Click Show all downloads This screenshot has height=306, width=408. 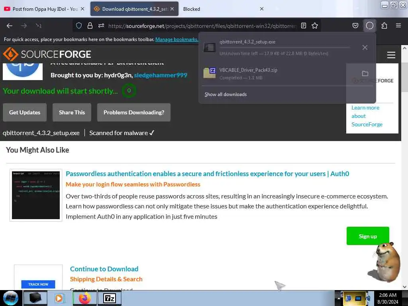[226, 94]
